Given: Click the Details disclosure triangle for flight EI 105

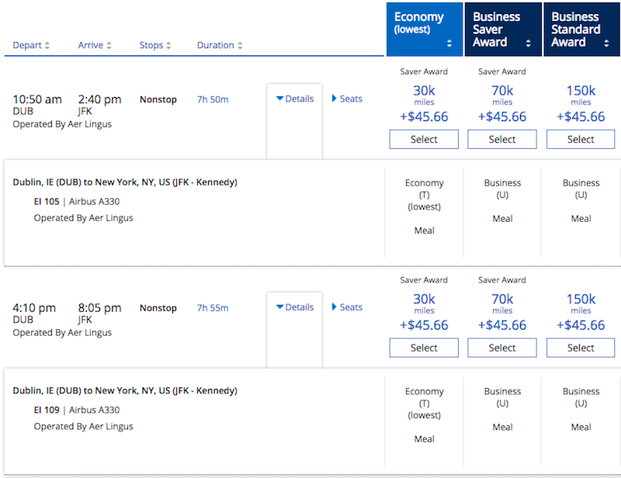Looking at the screenshot, I should [x=281, y=99].
